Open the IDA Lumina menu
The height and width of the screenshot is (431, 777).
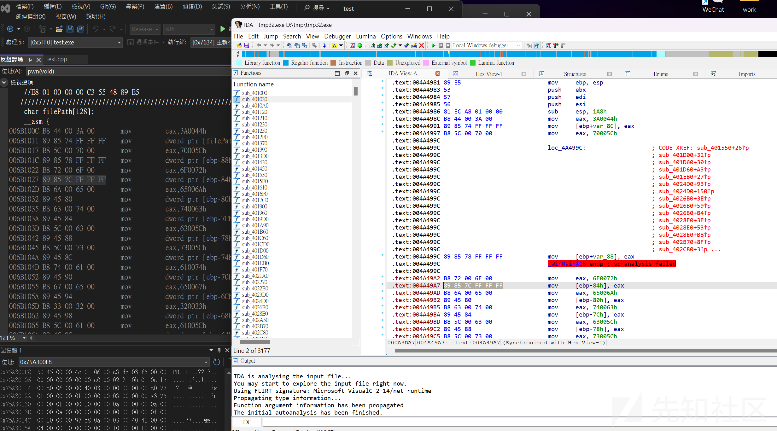tap(366, 36)
